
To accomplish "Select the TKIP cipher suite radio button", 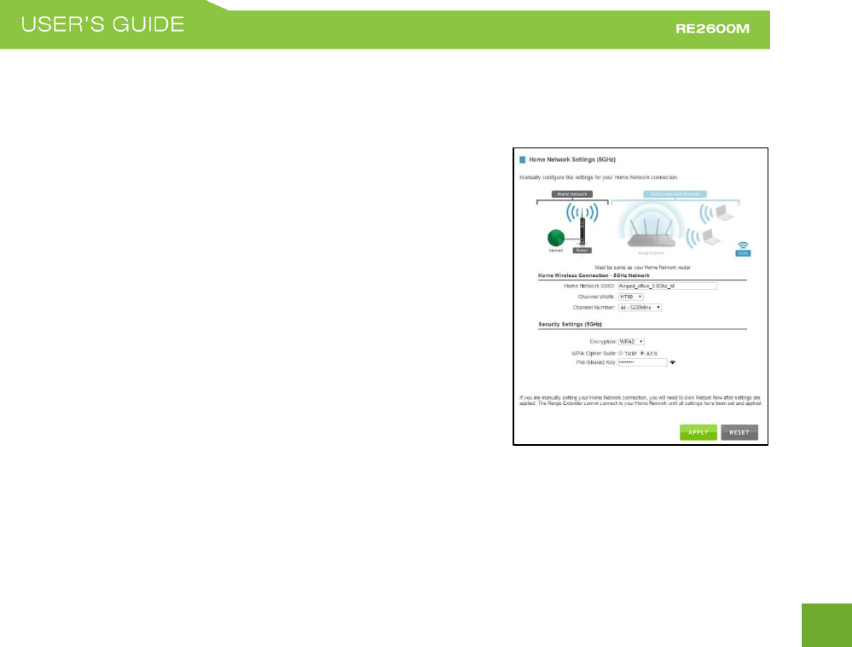I will point(621,353).
